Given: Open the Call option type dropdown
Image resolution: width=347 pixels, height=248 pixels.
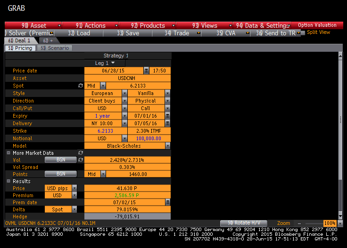Looking at the screenshot, I should click(167, 108).
